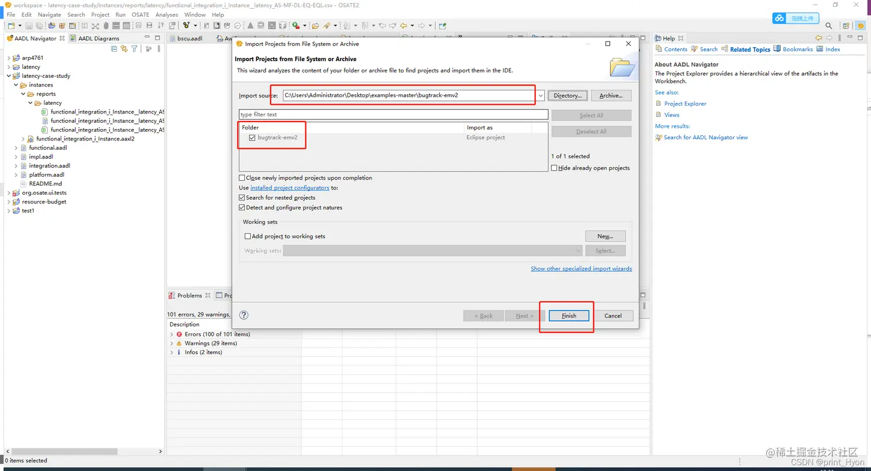Click the Search magnifier icon in the toolbar
The width and height of the screenshot is (871, 471).
828,26
